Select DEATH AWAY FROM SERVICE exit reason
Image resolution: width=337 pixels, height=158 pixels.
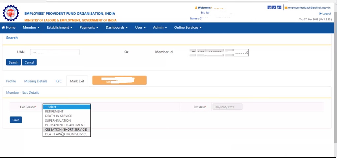click(x=67, y=134)
